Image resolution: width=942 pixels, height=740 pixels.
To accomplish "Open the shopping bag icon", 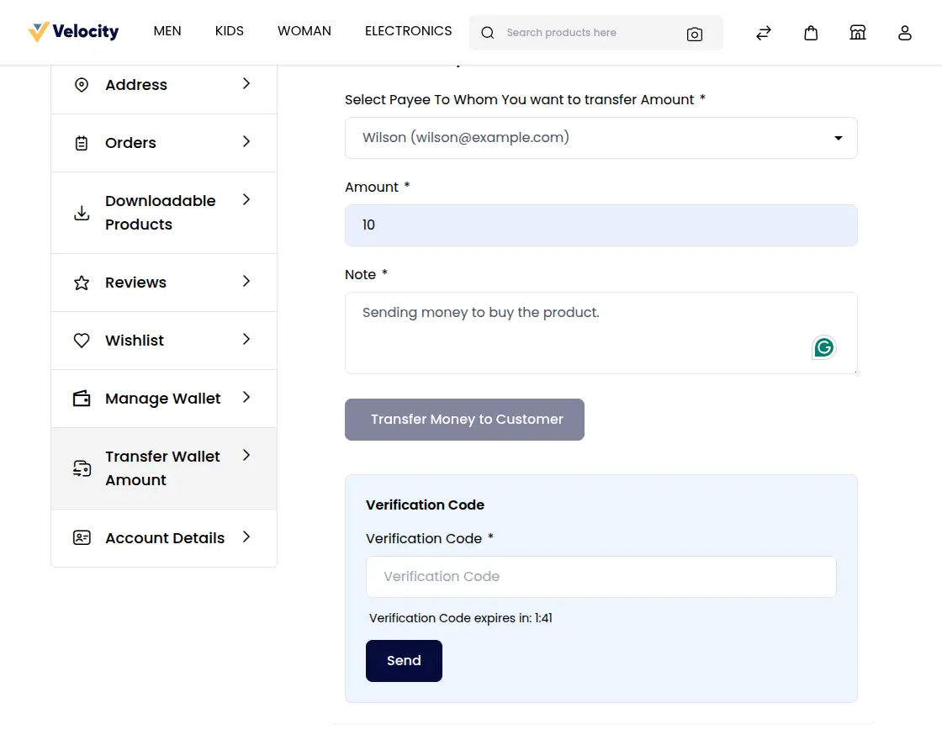I will click(x=811, y=33).
